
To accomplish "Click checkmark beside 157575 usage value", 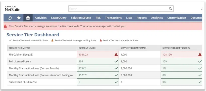I will pyautogui.click(x=116, y=75).
